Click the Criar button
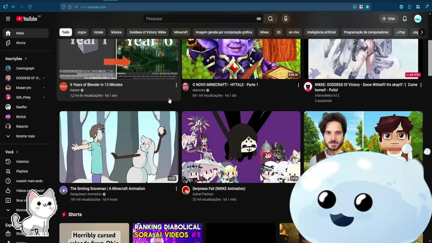This screenshot has height=243, width=432. pos(388,19)
